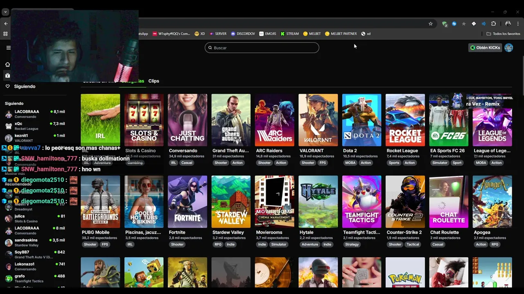Screen dimensions: 524x294
Task: Open the STREAM bookmark with Kick icon
Action: coord(289,34)
